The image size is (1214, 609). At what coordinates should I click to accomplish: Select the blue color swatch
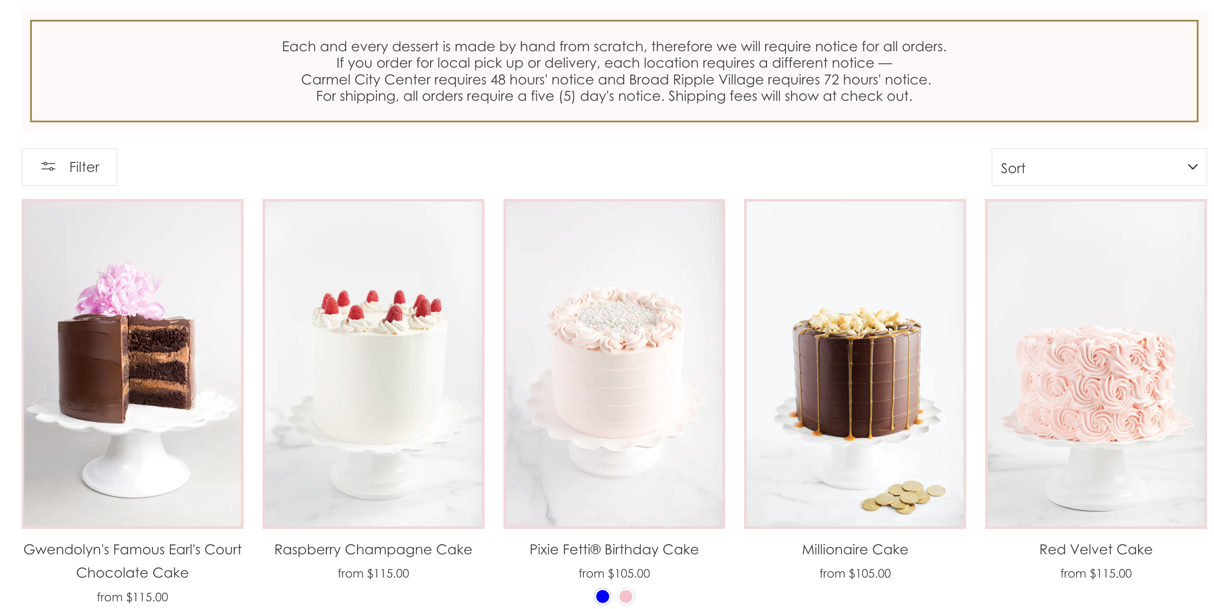602,596
